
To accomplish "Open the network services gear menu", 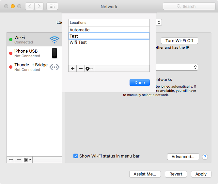I will (28, 159).
